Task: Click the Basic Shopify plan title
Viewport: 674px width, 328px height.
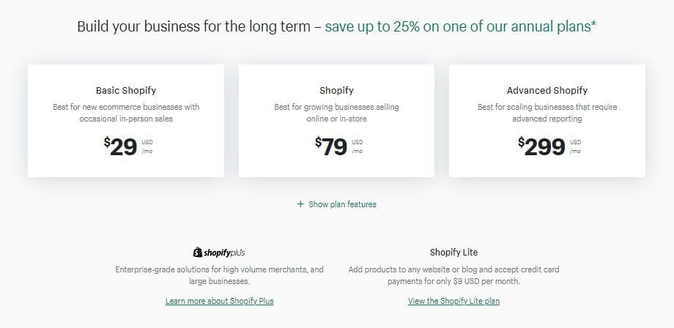Action: tap(126, 91)
